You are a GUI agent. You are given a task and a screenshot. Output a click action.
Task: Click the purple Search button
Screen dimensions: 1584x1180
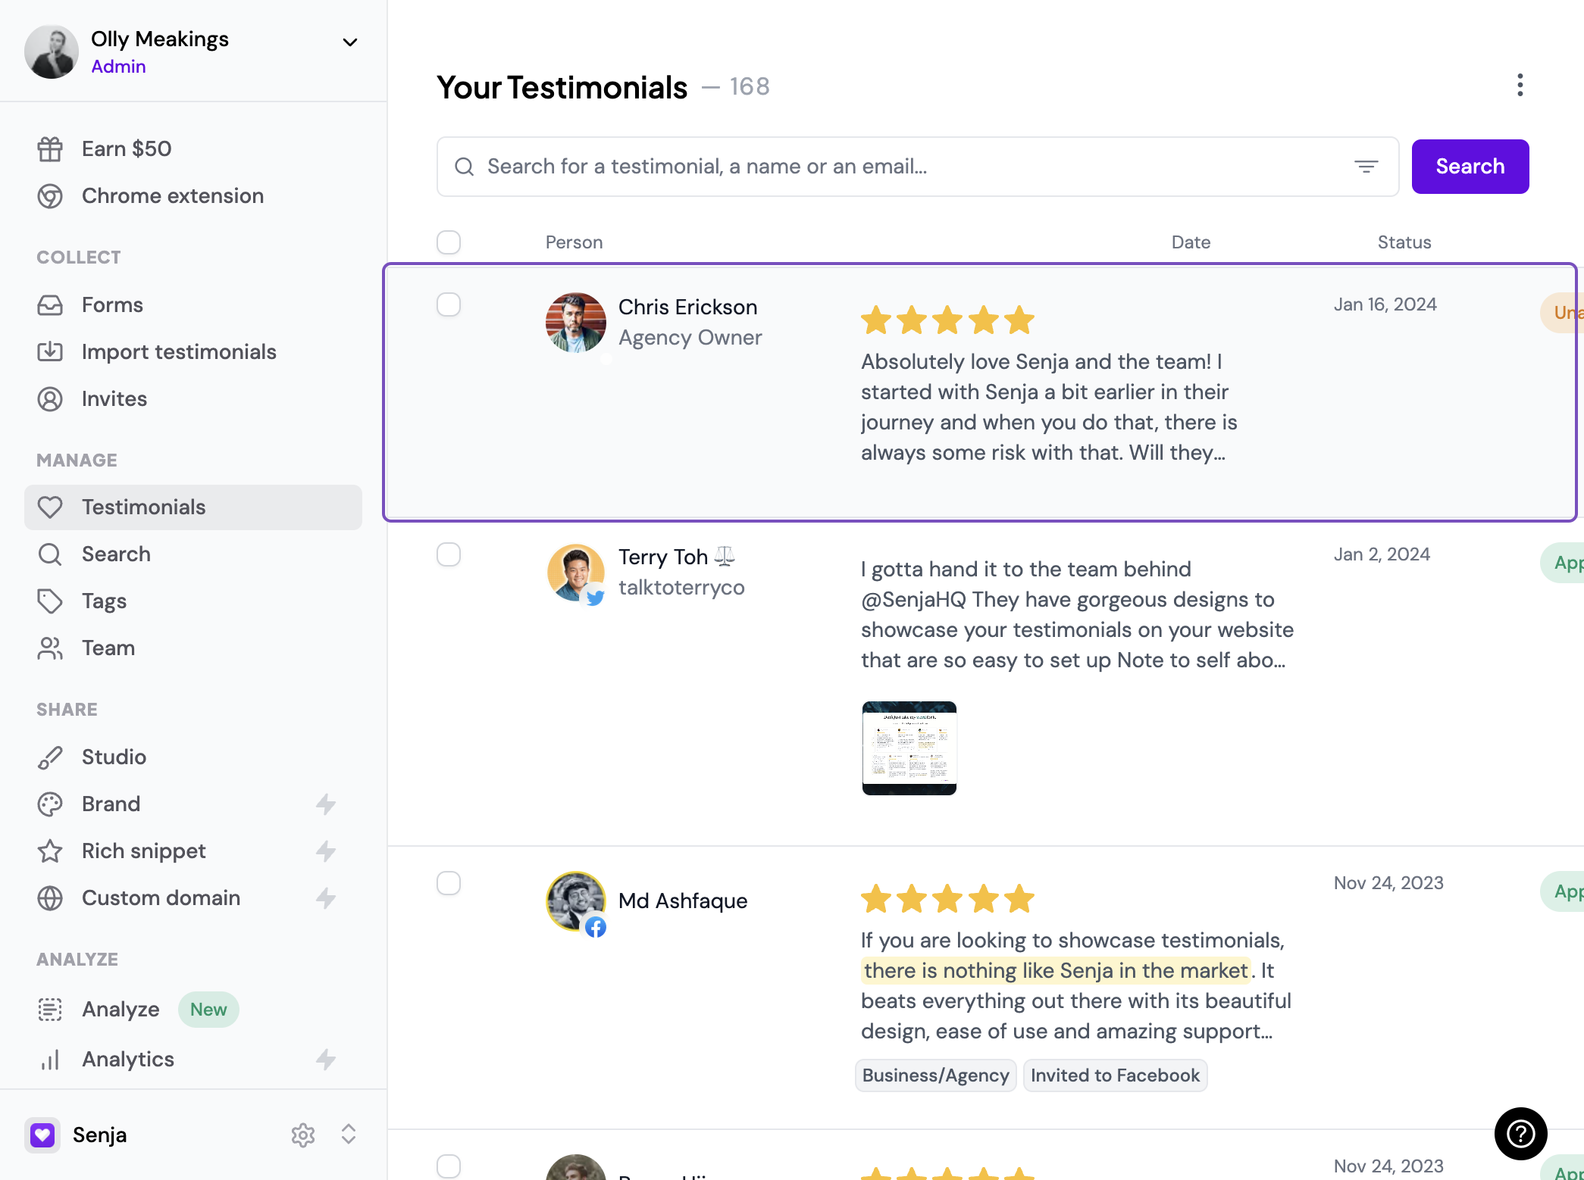1470,167
